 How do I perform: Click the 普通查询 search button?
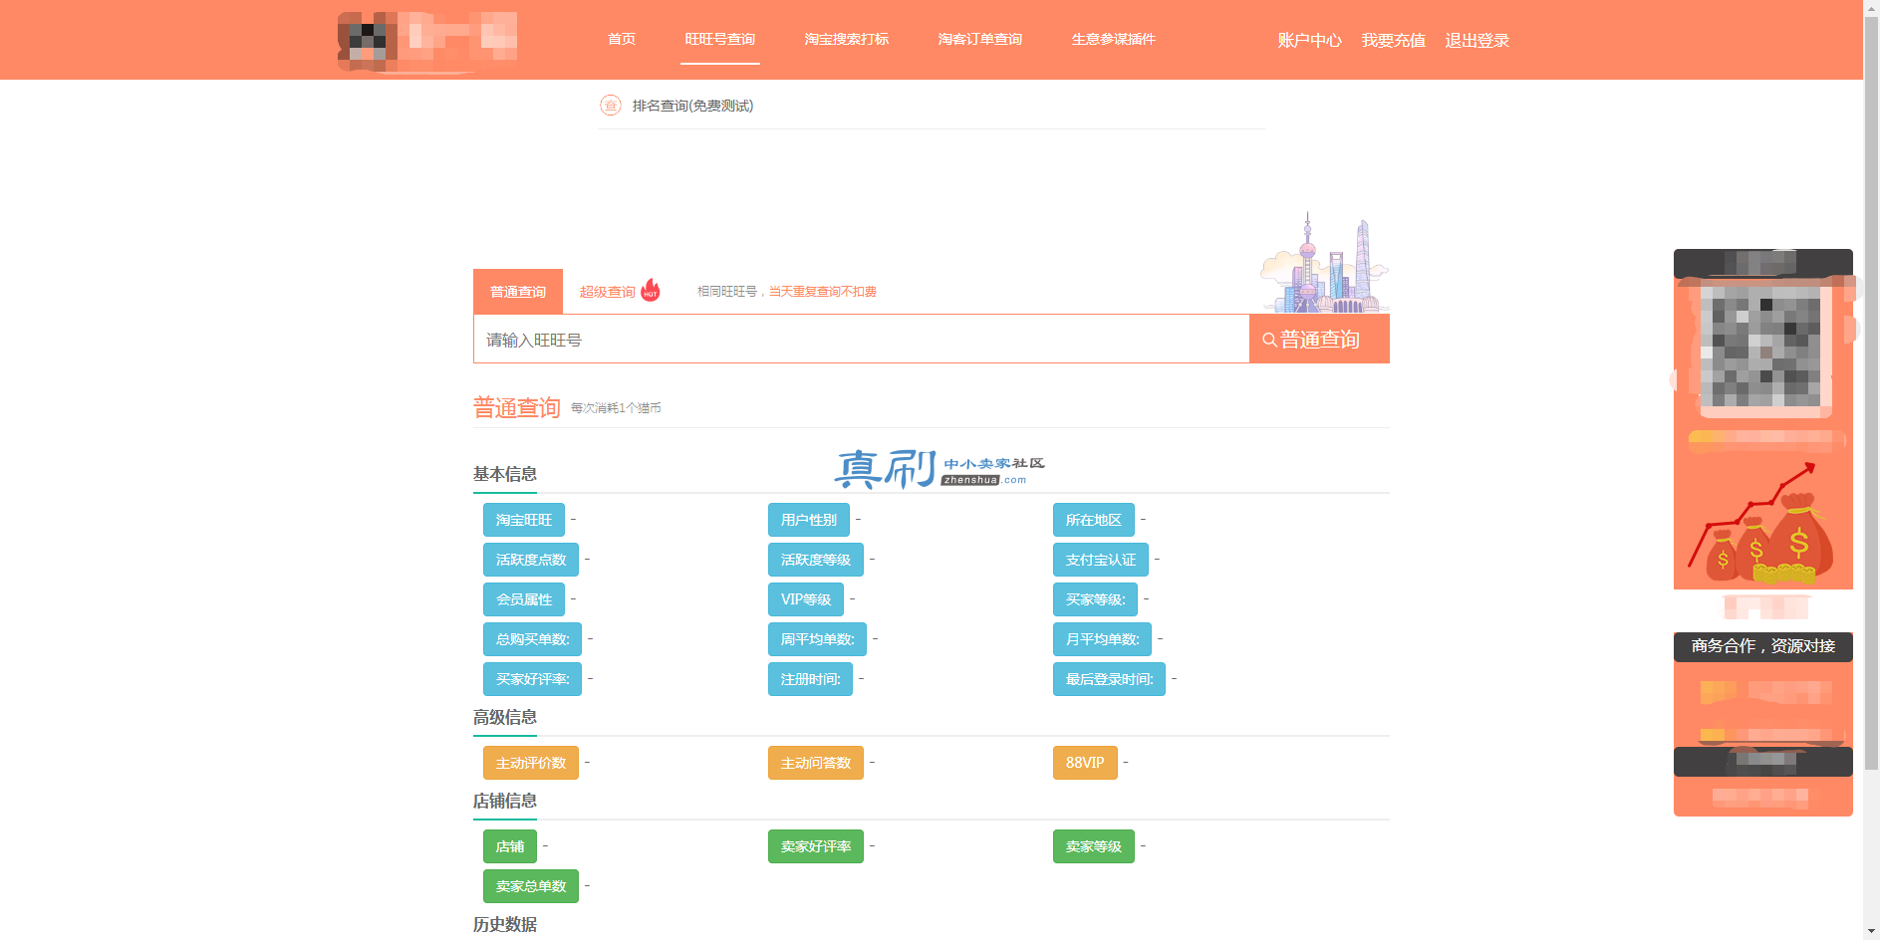[1319, 340]
